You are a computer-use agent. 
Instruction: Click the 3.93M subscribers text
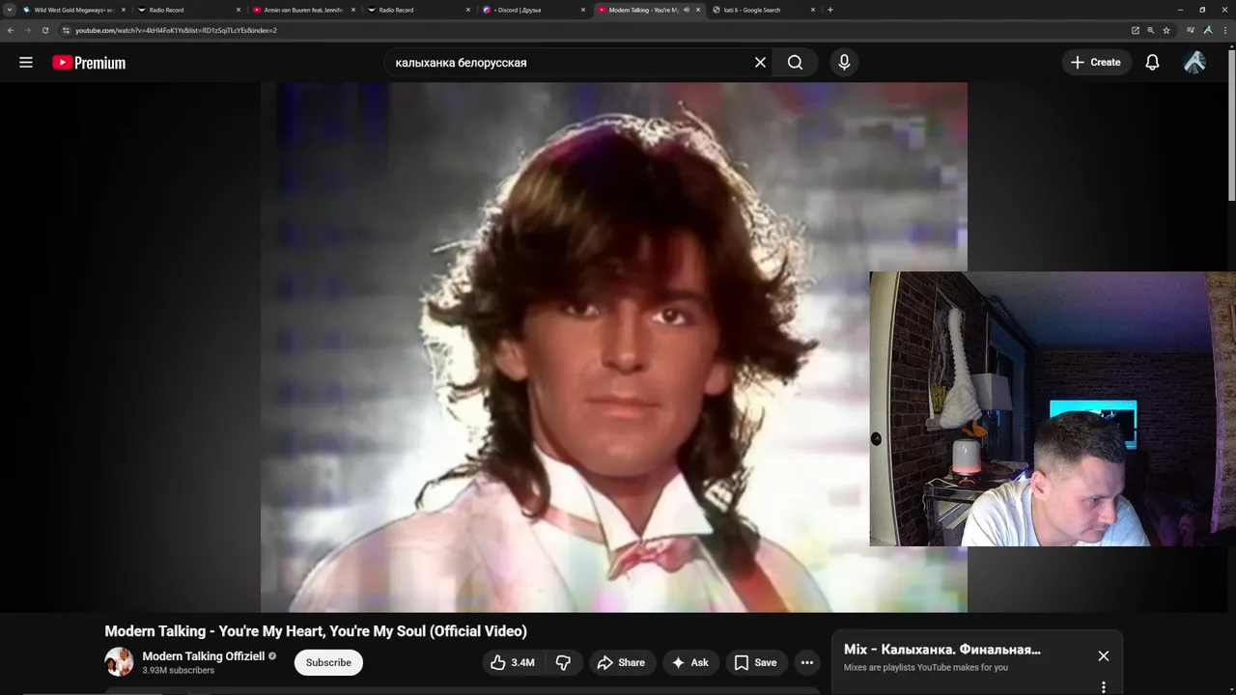coord(178,670)
